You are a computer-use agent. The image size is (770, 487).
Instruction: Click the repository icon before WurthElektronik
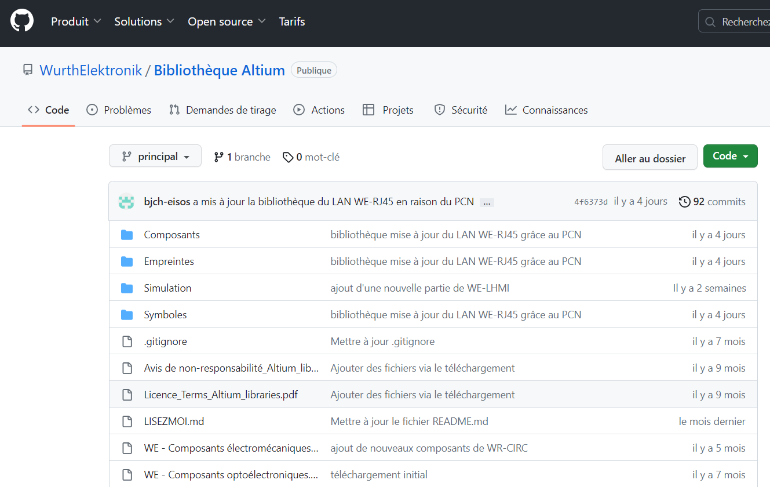28,70
